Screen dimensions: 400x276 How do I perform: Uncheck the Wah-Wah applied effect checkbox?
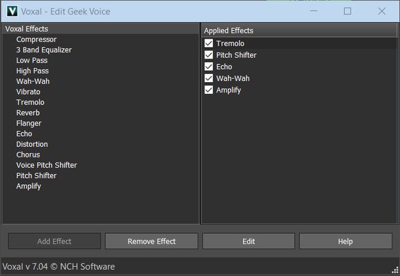tap(209, 78)
